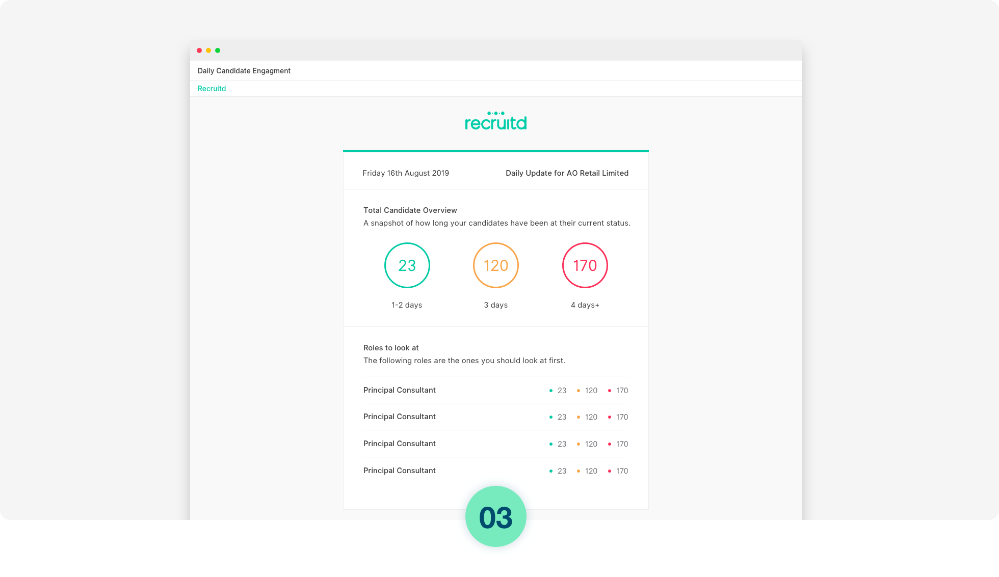Screen dimensions: 999x577
Task: Open the second Principal Consultant role
Action: [399, 417]
